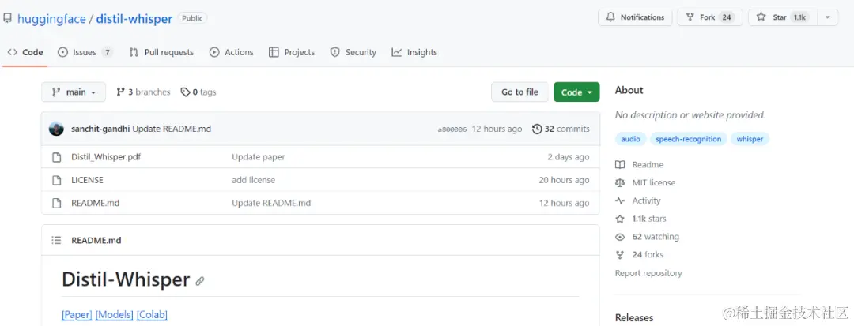Expand the green Code dropdown

(x=576, y=92)
